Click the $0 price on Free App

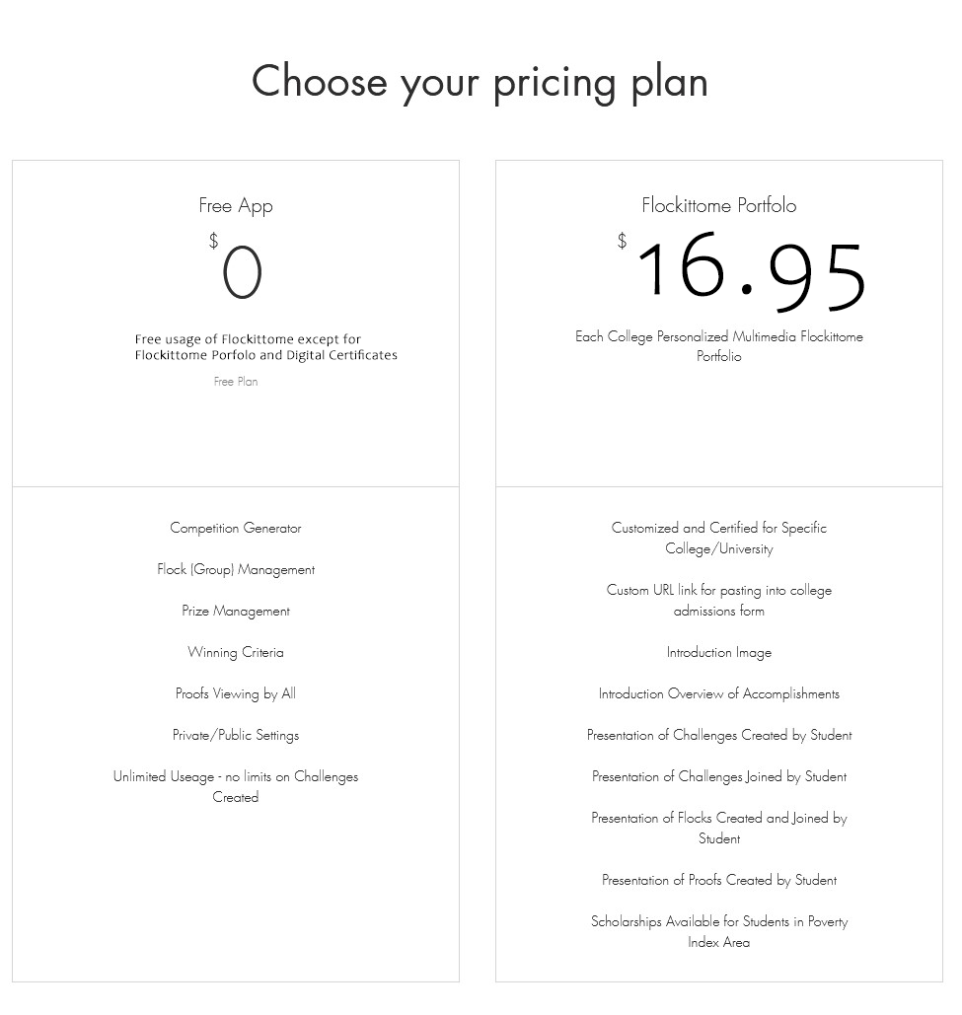(242, 272)
